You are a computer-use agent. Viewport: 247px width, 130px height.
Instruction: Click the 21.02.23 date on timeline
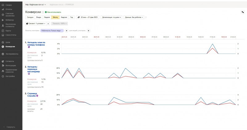pyautogui.click(x=233, y=37)
